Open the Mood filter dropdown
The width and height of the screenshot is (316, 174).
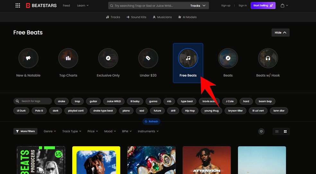point(110,131)
